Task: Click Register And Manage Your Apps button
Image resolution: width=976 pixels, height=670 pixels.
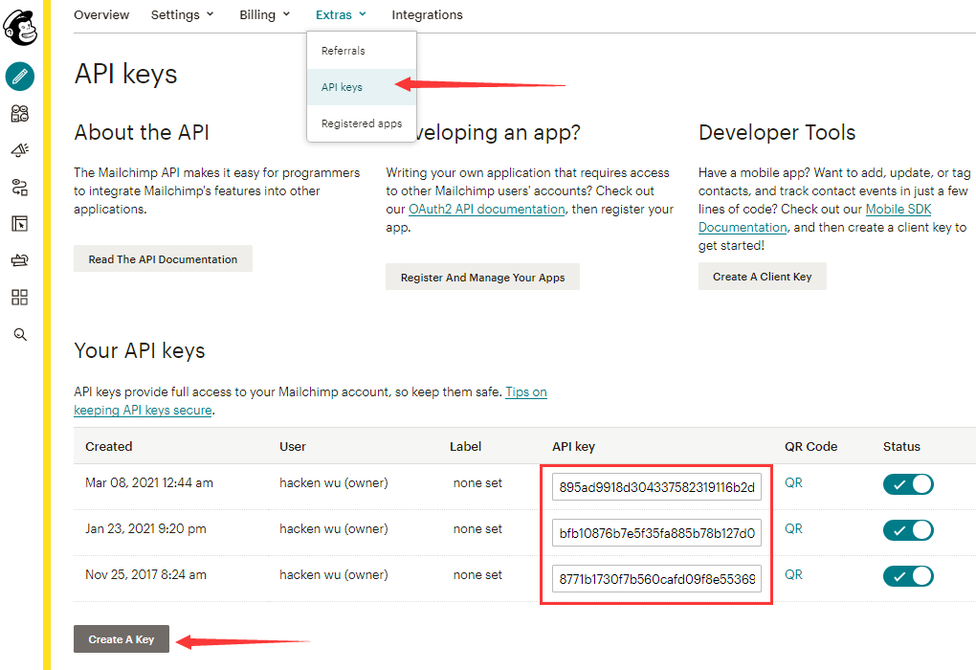Action: coord(482,277)
